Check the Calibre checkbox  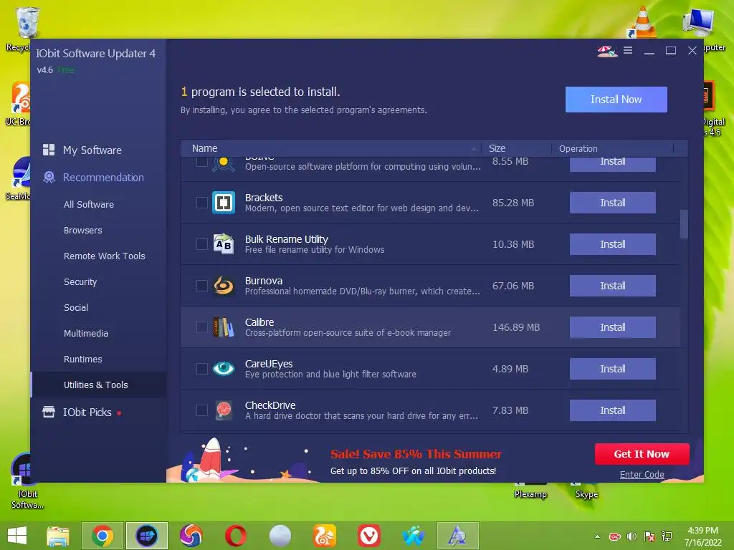[201, 327]
